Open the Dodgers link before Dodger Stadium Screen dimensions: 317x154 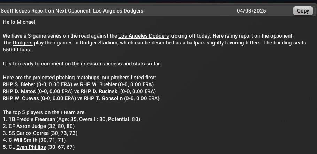[x=23, y=43]
